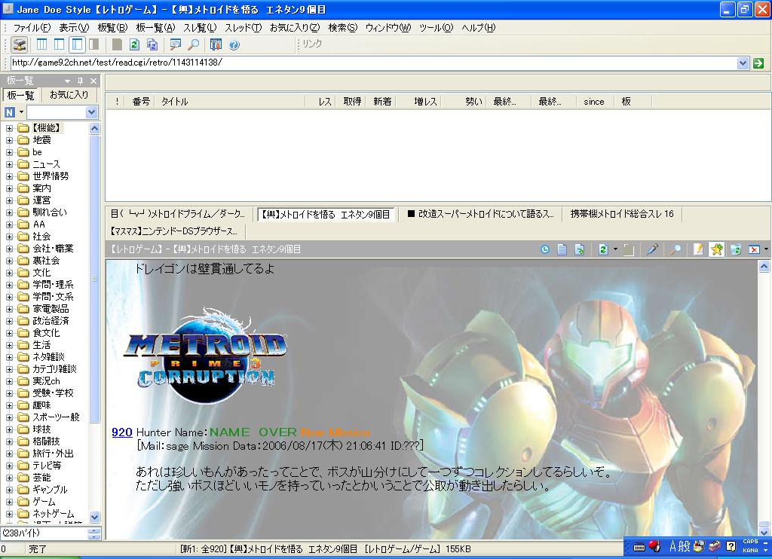Image resolution: width=772 pixels, height=559 pixels.
Task: Select the second pane layout icon
Action: coord(59,44)
